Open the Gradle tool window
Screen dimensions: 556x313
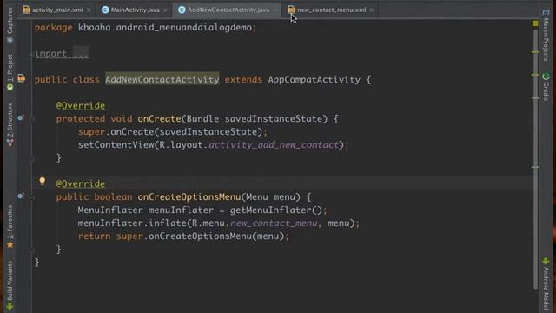click(546, 87)
